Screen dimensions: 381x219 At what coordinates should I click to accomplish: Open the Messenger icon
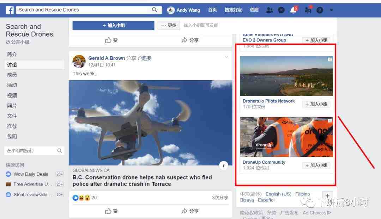click(x=281, y=10)
